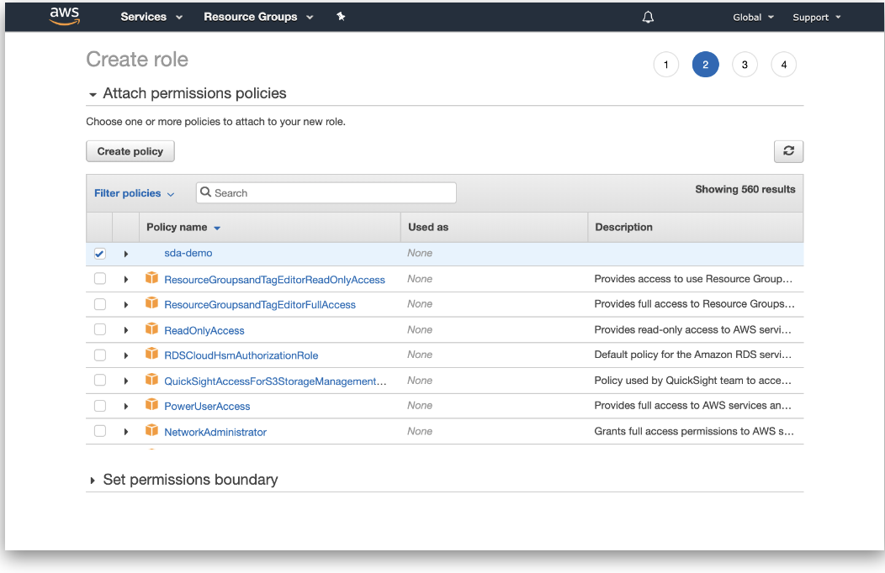The width and height of the screenshot is (885, 573).
Task: Click the Used as column header
Action: (428, 227)
